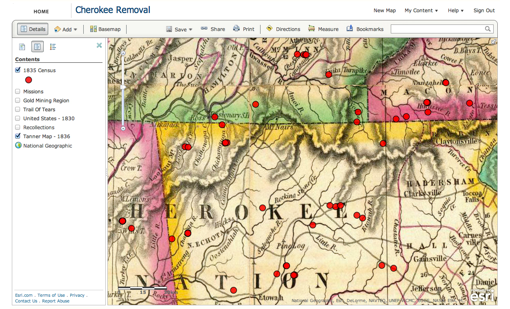510x309 pixels.
Task: Enable the Missions layer
Action: pos(18,91)
